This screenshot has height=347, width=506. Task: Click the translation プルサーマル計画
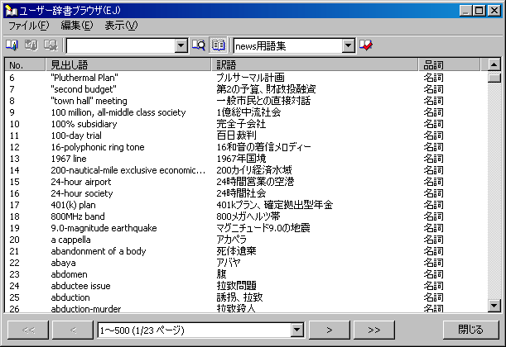click(250, 78)
